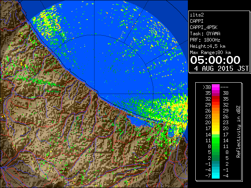This screenshot has height=188, width=251.
Task: Click the "Task: OYAMA" line
Action: (x=205, y=34)
